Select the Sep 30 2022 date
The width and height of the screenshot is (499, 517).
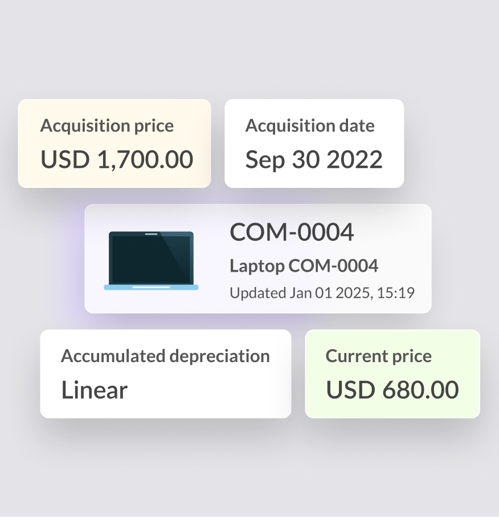pyautogui.click(x=314, y=159)
